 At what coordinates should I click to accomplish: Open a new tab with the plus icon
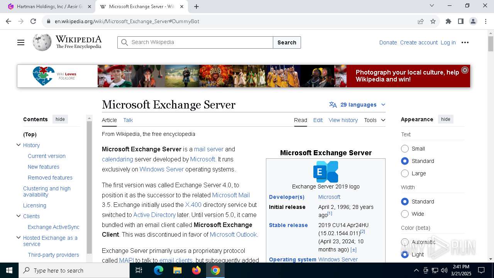(x=196, y=7)
